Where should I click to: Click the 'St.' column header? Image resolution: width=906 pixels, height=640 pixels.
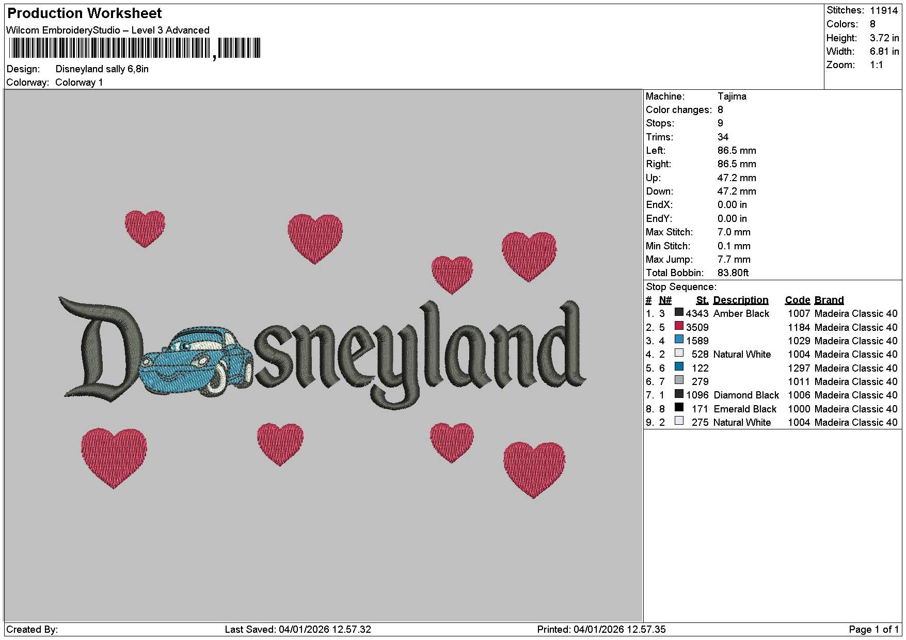coord(702,300)
